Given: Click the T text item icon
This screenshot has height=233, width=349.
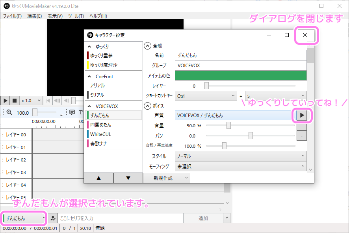Looking at the screenshot, I should coord(81,112).
